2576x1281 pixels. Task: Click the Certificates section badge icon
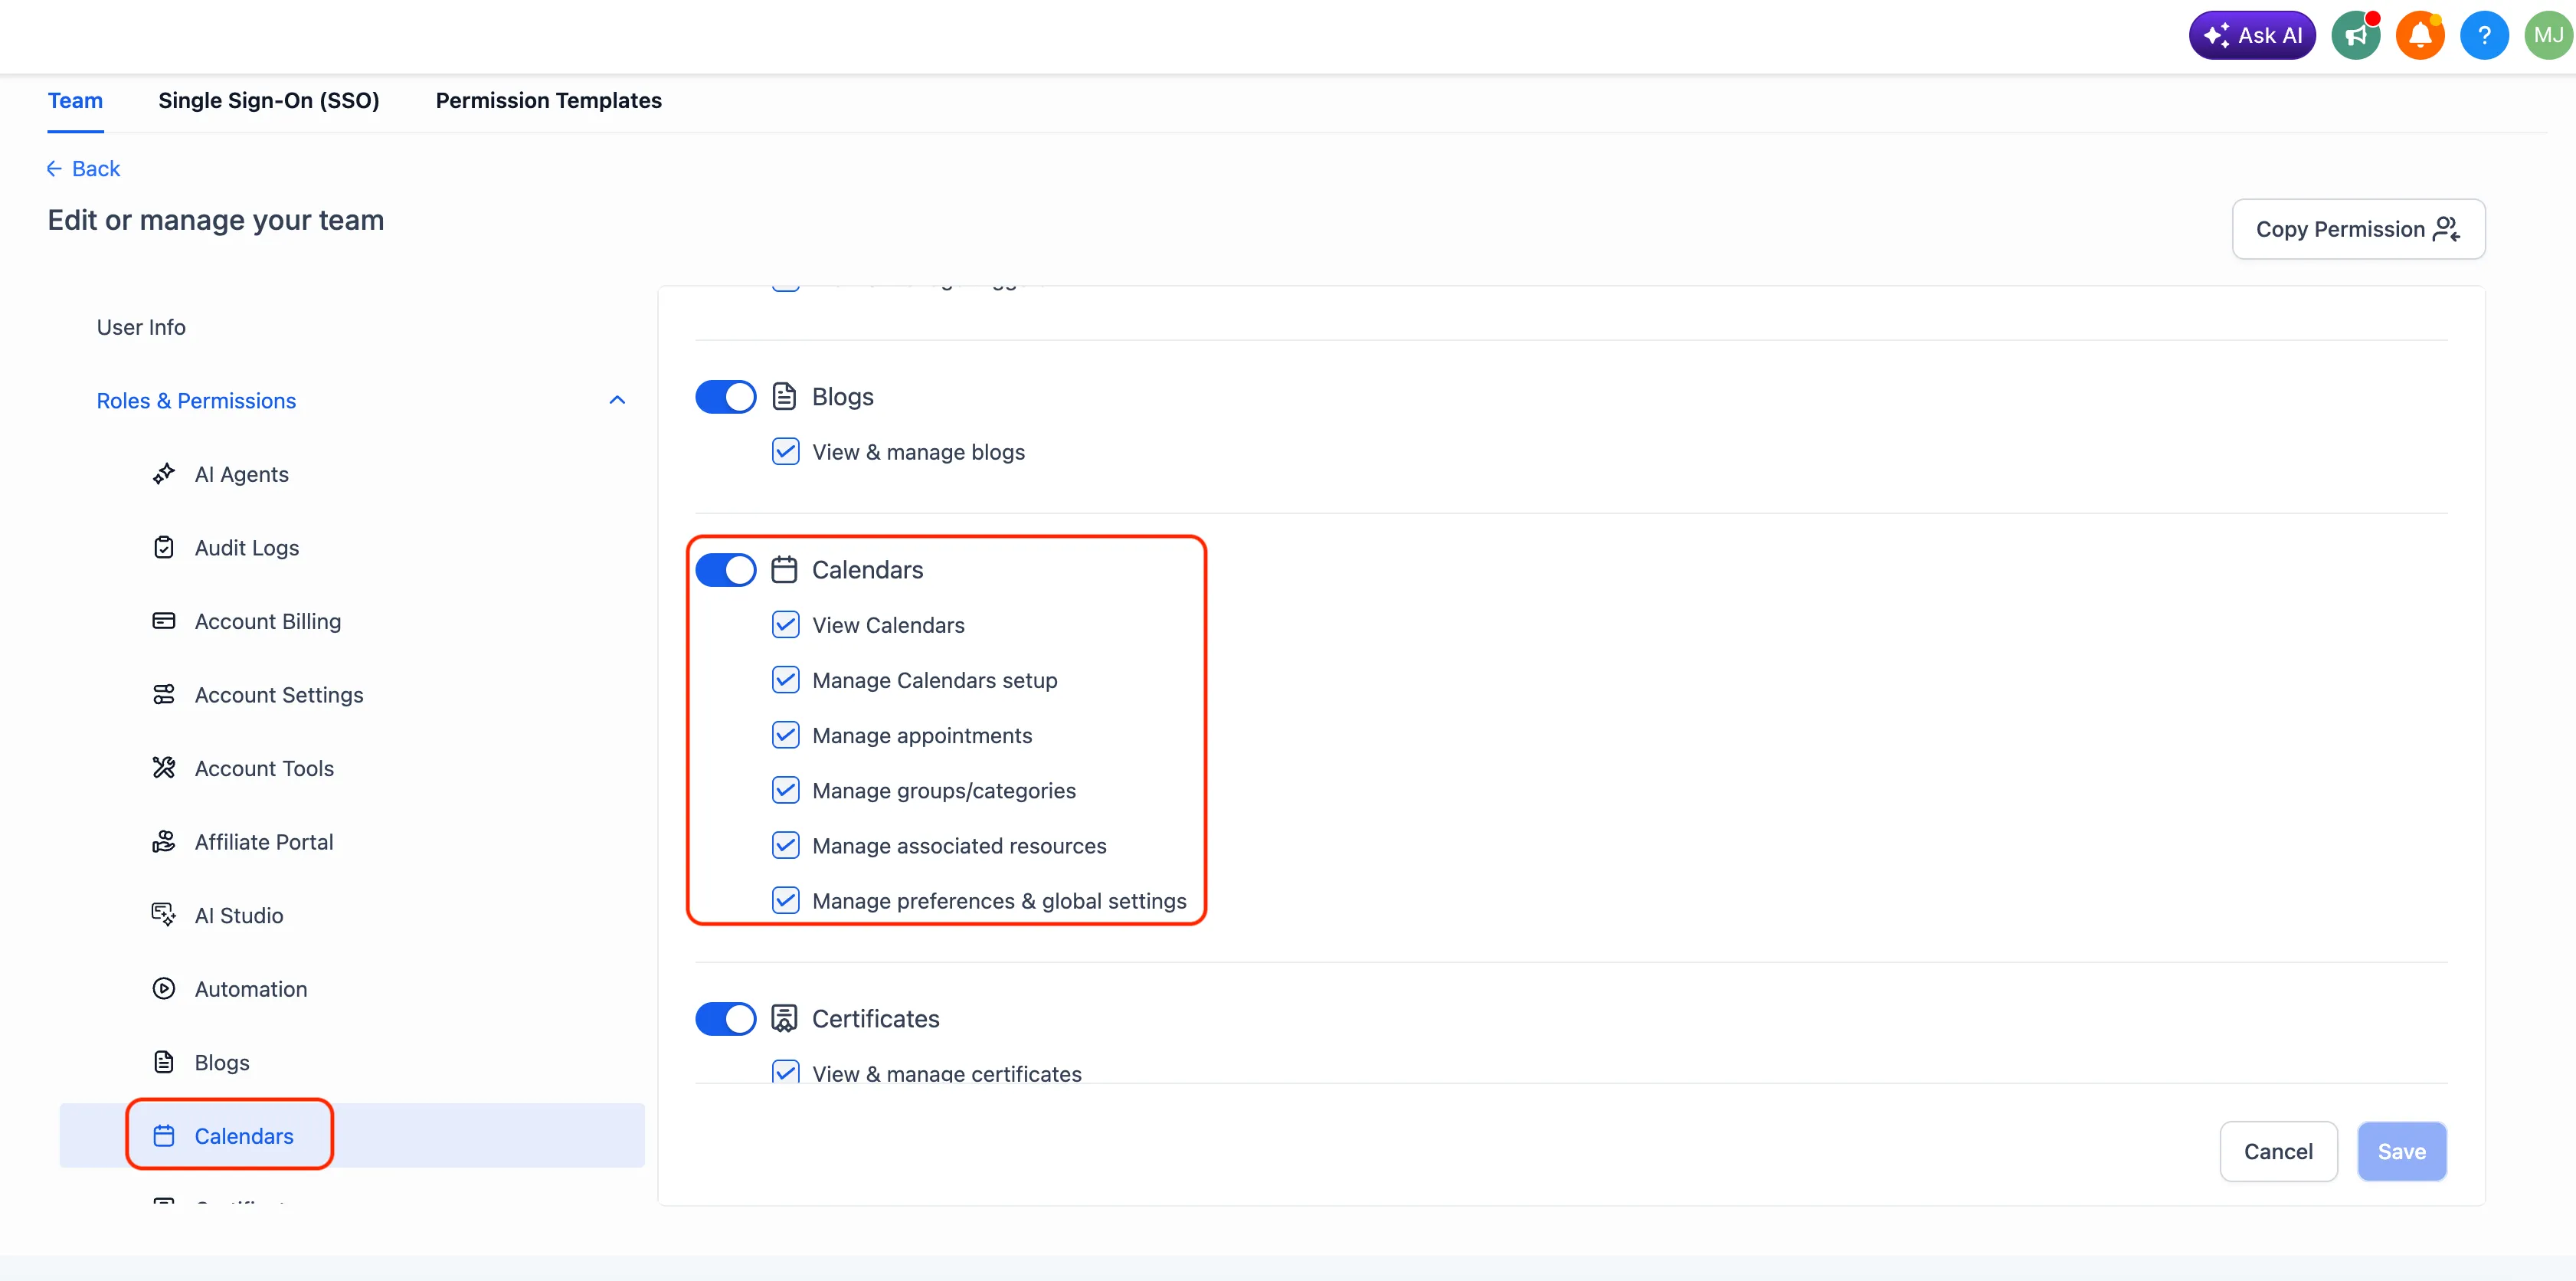coord(784,1018)
